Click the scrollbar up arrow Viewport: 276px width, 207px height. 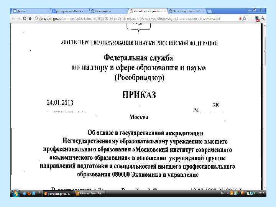(x=265, y=26)
